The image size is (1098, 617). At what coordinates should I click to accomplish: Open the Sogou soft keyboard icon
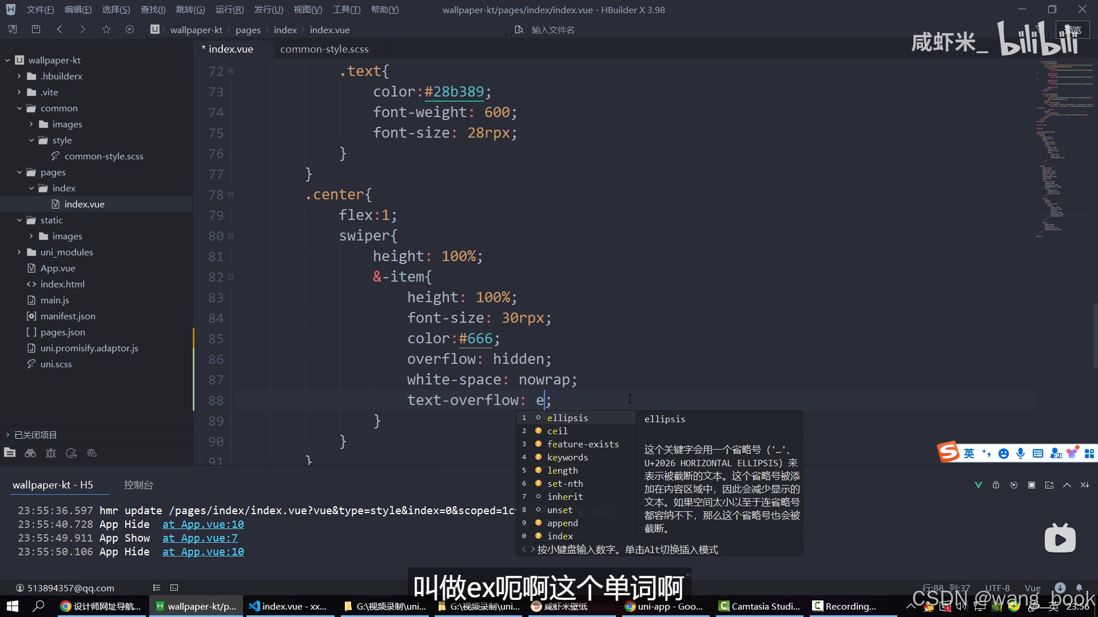click(x=1038, y=454)
